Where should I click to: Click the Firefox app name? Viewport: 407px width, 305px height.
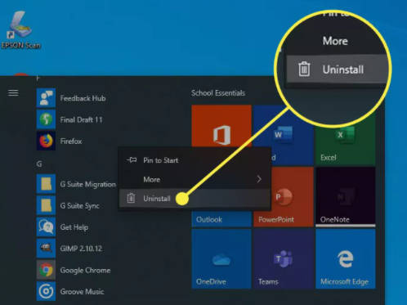click(71, 141)
